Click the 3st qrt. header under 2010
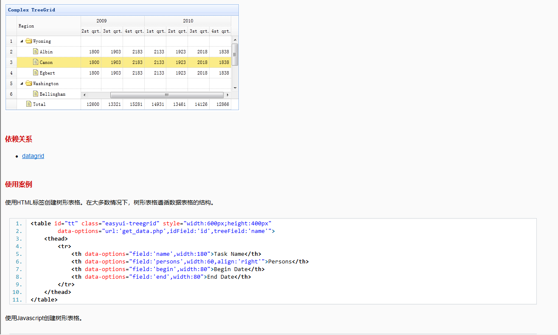 tap(199, 31)
